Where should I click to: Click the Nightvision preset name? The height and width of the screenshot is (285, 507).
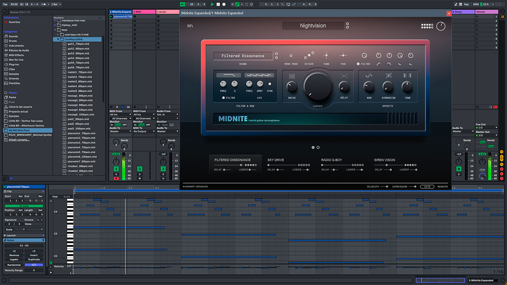tap(313, 26)
